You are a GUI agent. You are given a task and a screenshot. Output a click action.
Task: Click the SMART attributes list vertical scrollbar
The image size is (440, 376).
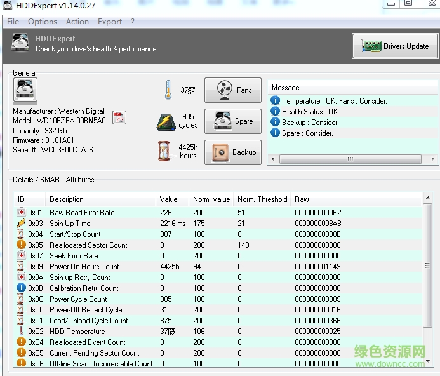pos(427,267)
